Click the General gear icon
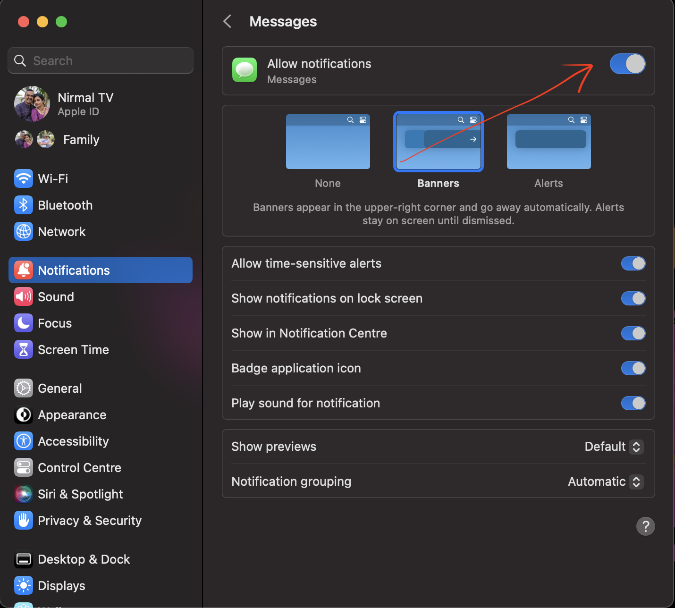 click(24, 388)
